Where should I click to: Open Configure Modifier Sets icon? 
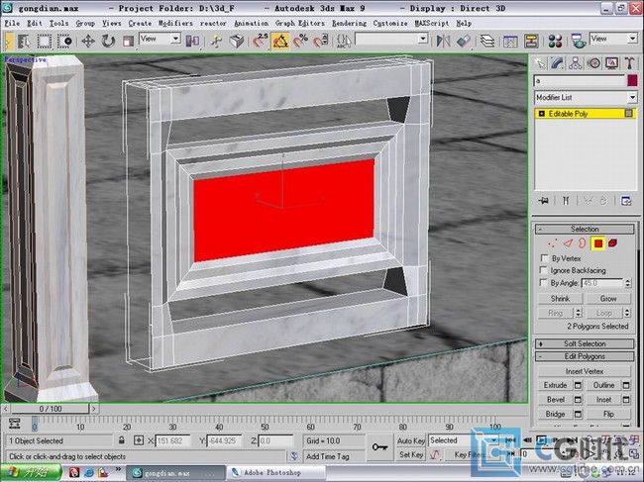626,201
